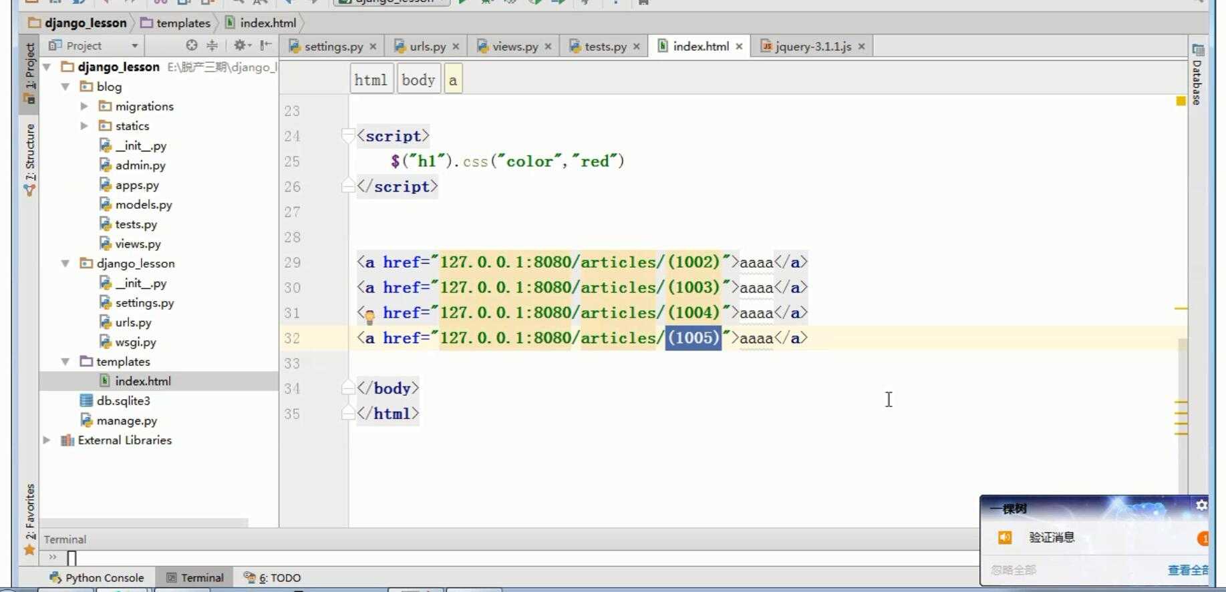
Task: Expand the migrations folder
Action: click(84, 106)
